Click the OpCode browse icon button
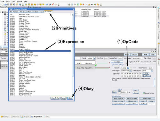Viewport: 160px width, 121px height. pos(128,68)
